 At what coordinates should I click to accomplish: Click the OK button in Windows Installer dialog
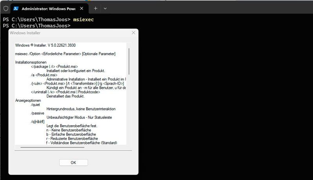pyautogui.click(x=74, y=162)
